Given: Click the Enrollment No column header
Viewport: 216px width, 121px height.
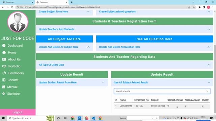Looking at the screenshot, I should [141, 100].
